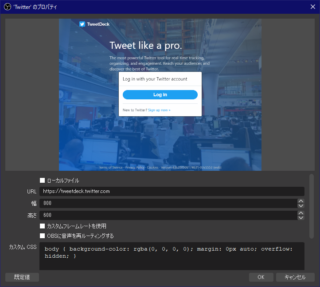
Task: Click the blue Log in button in the preview
Action: point(160,94)
